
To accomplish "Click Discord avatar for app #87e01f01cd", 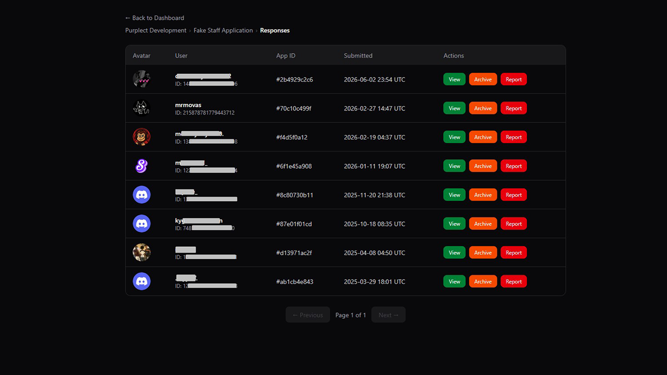I will click(x=142, y=224).
